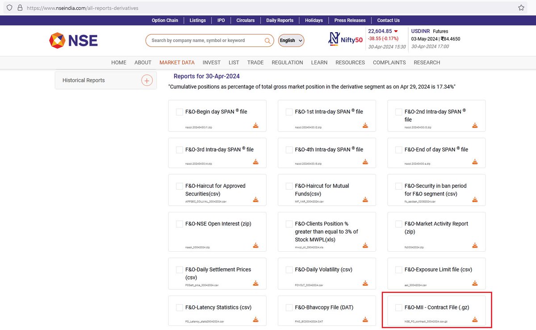Open the LEARN menu

tap(319, 63)
